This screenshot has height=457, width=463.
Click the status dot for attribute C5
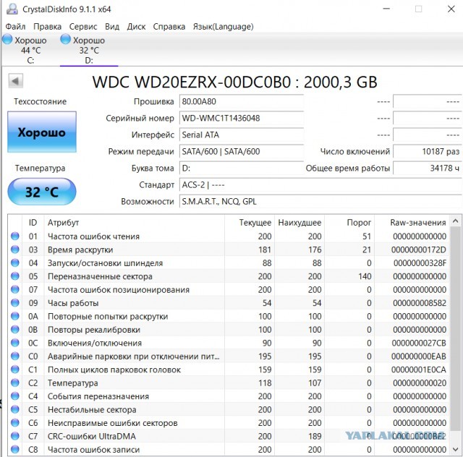15,409
